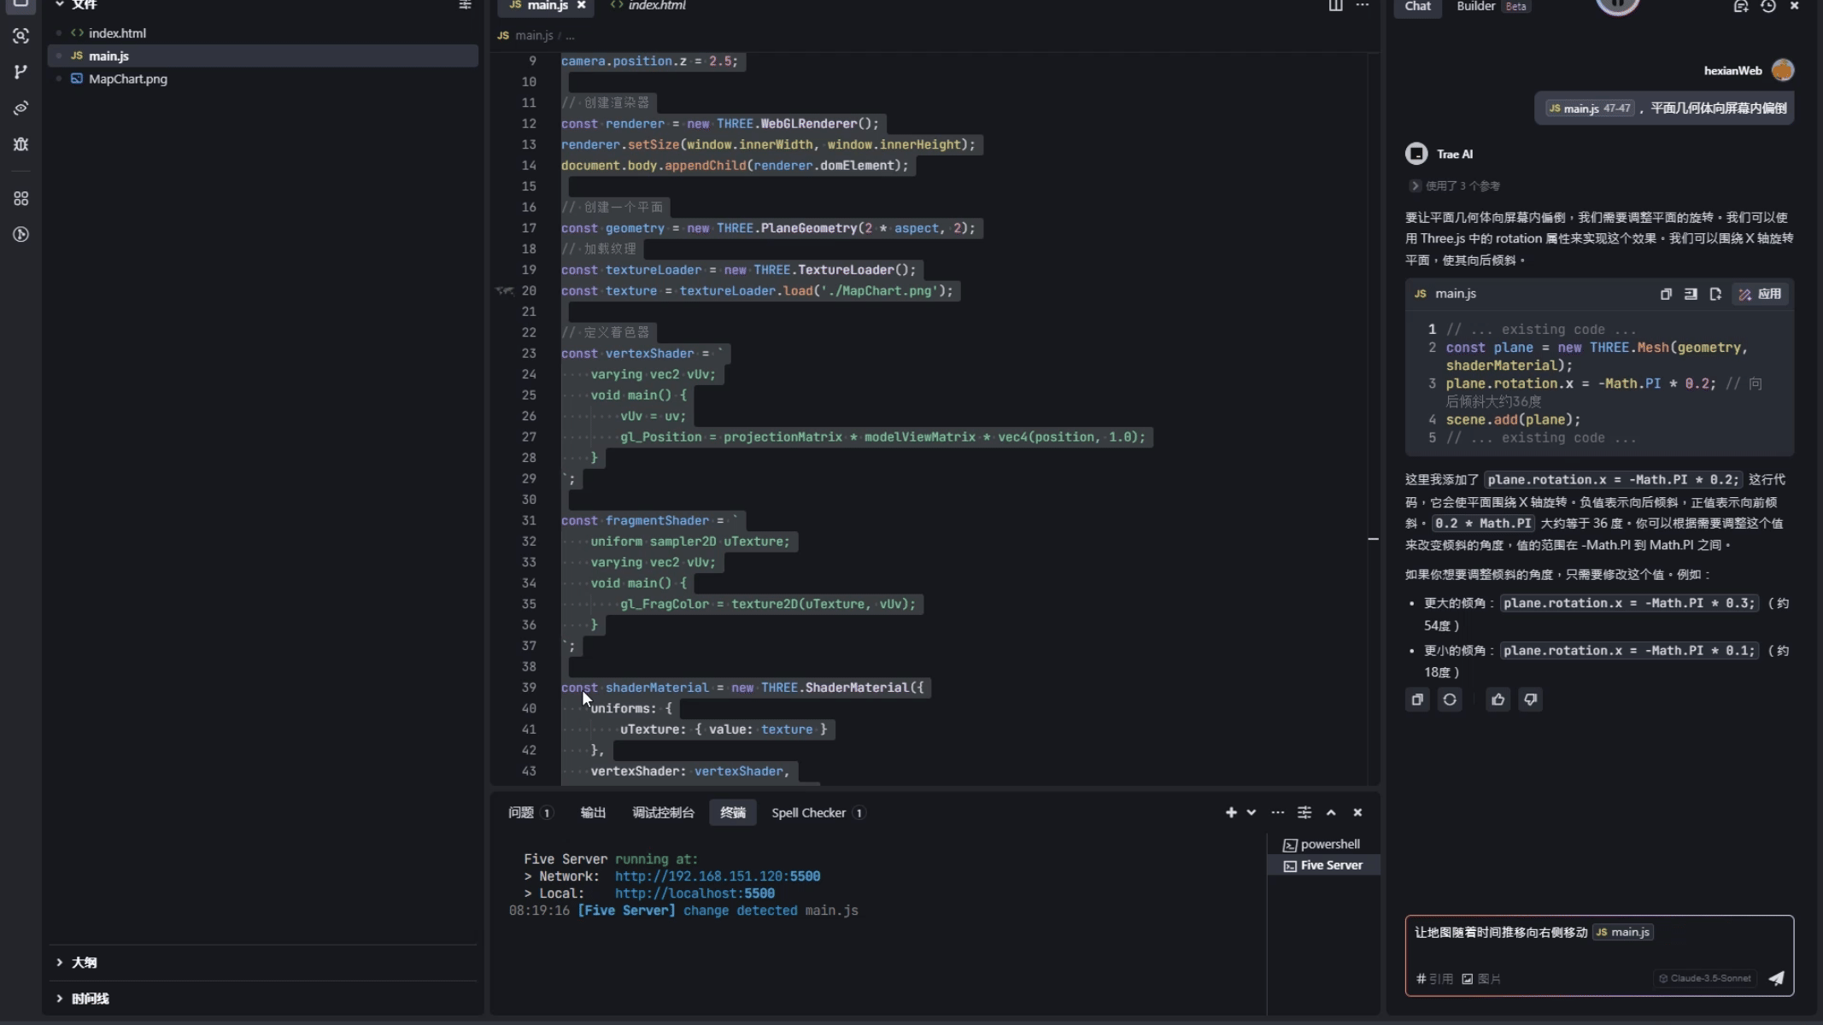
Task: Expand the 时间线 section
Action: [x=90, y=998]
